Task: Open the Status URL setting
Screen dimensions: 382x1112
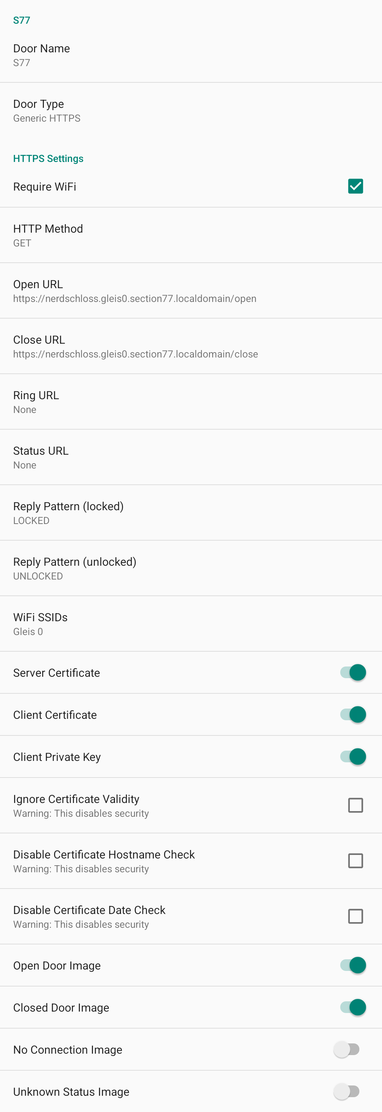Action: pyautogui.click(x=191, y=457)
